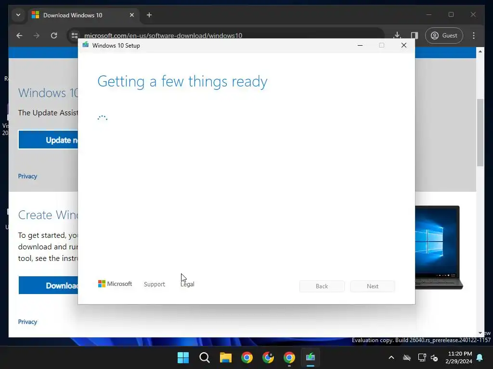Click scrollbar down arrow in Chrome
The image size is (493, 369).
480,333
